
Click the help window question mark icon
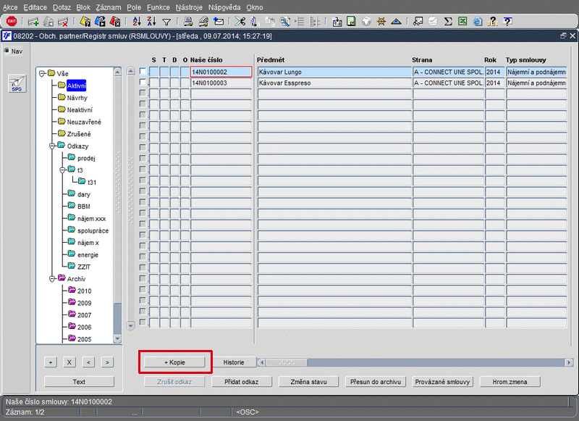tap(508, 22)
